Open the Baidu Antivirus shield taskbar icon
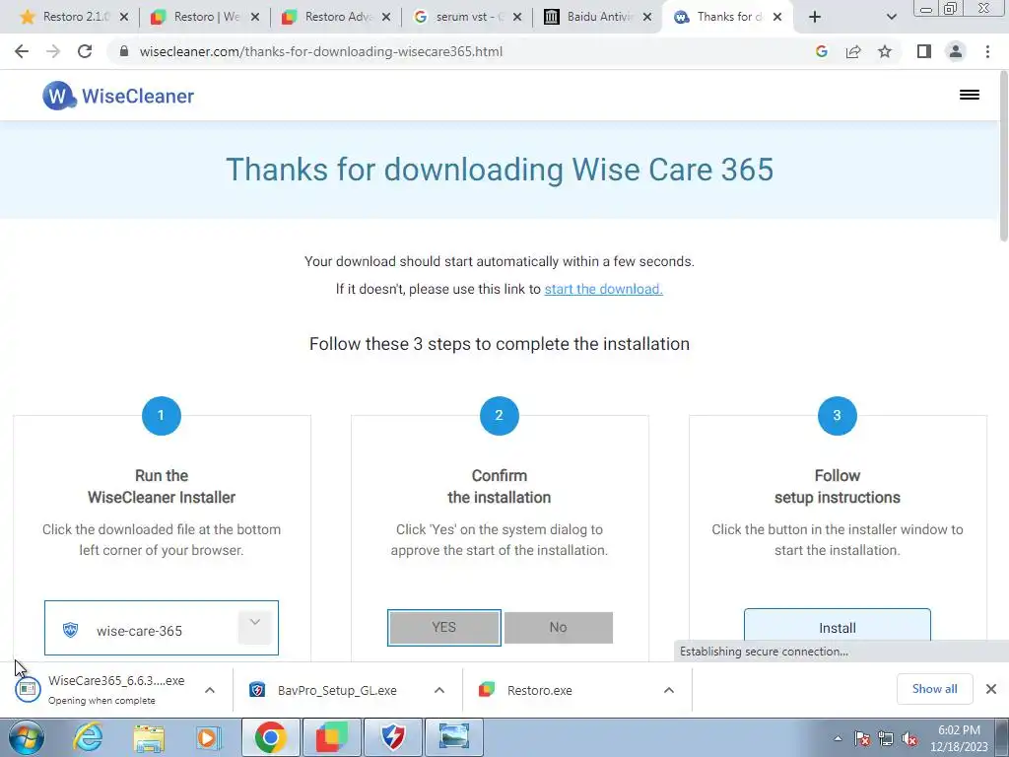Viewport: 1009px width, 757px height. coord(392,737)
